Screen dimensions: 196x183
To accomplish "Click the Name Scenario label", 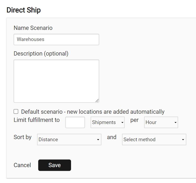I will coord(33,28).
